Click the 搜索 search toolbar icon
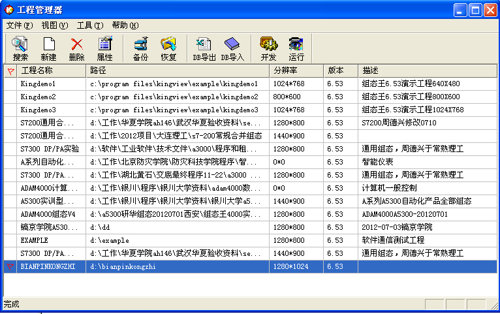The width and height of the screenshot is (500, 314). (20, 48)
